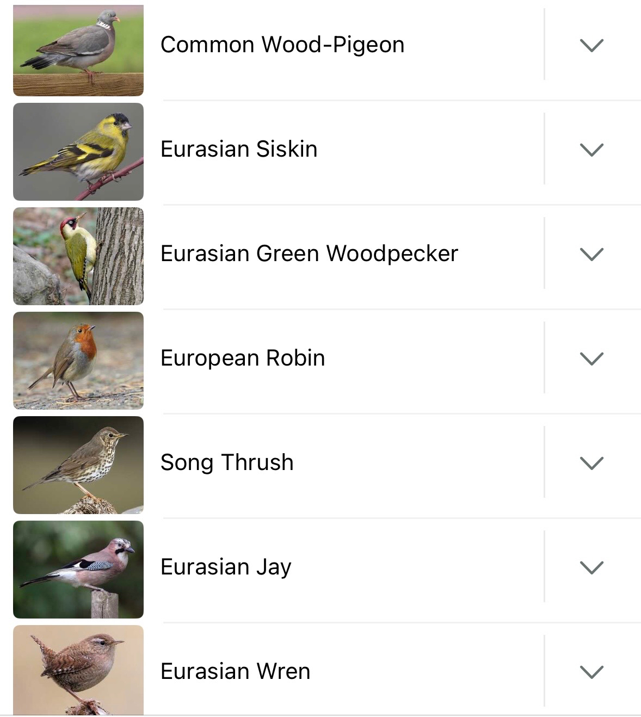View the Eurasian Wren thumbnail

click(x=78, y=670)
